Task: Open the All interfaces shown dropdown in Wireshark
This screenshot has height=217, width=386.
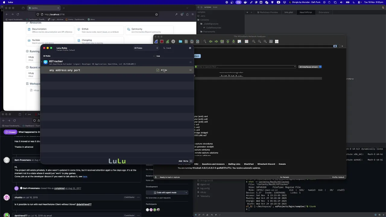Action: (310, 67)
